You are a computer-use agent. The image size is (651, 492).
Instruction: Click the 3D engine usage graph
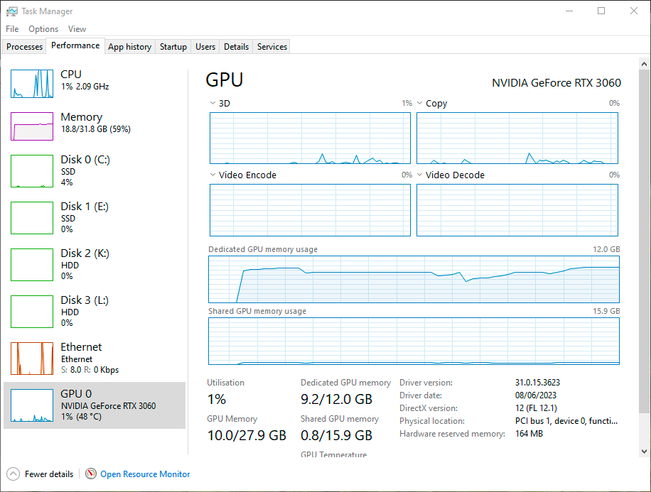pos(310,138)
